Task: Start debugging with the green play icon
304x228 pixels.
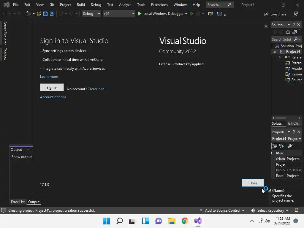Action: pos(140,14)
